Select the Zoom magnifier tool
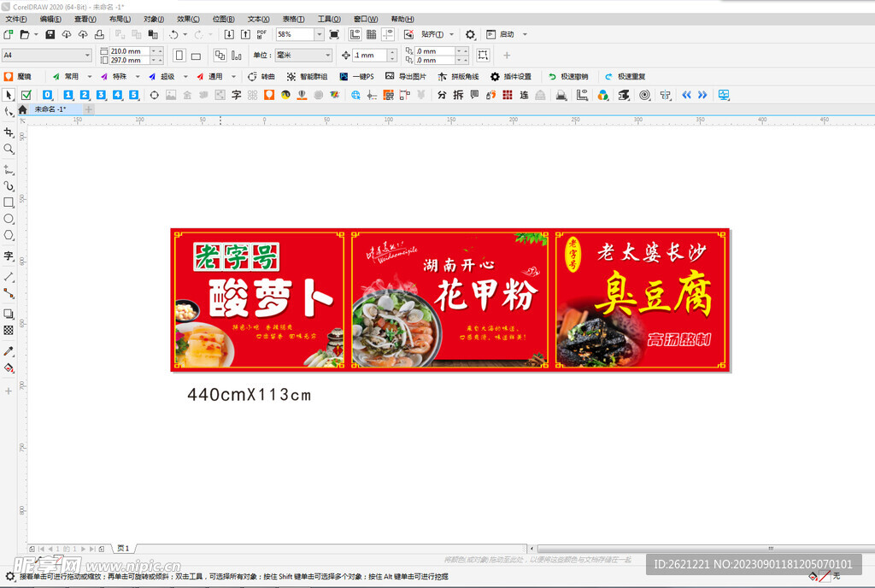The width and height of the screenshot is (875, 588). click(x=9, y=149)
